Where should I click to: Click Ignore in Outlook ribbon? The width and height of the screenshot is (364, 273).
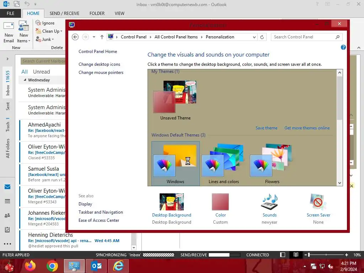tap(45, 23)
